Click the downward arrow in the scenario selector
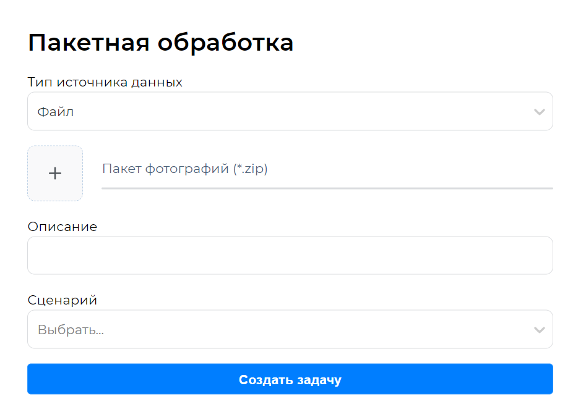The height and width of the screenshot is (420, 586). click(538, 329)
